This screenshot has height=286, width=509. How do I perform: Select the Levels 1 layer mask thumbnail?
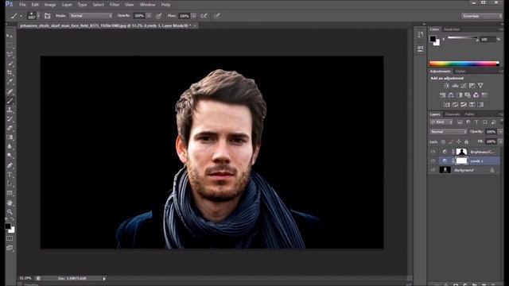pos(461,160)
